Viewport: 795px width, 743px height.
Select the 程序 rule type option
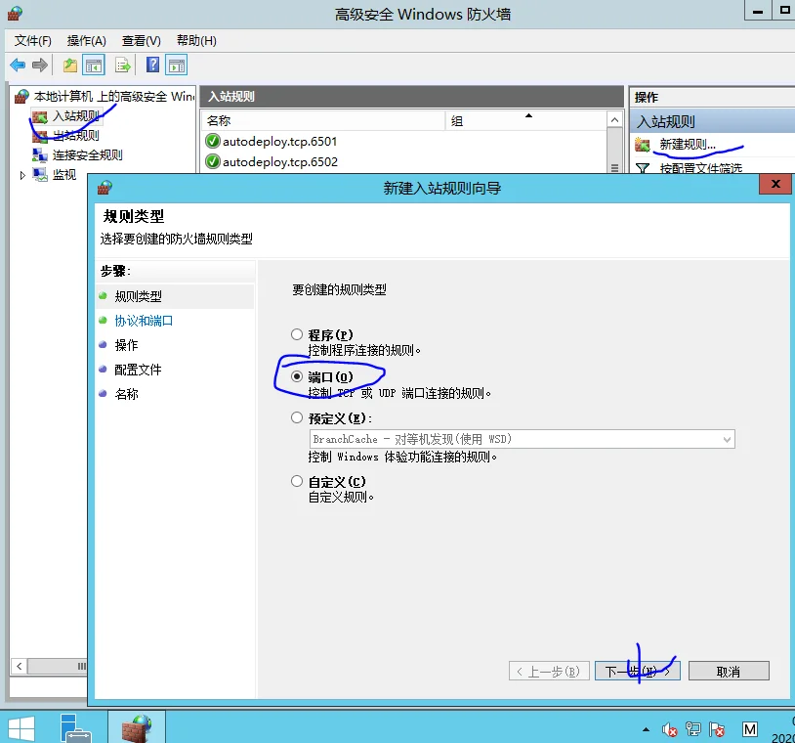coord(297,334)
